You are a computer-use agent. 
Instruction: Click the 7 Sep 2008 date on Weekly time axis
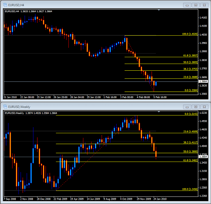point(10,199)
